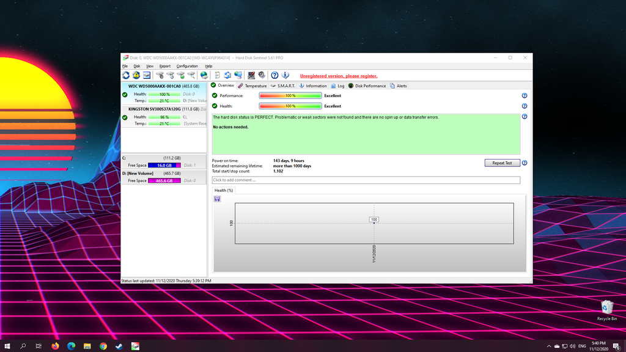626x352 pixels.
Task: Click the C: drive free space bar
Action: (x=165, y=165)
